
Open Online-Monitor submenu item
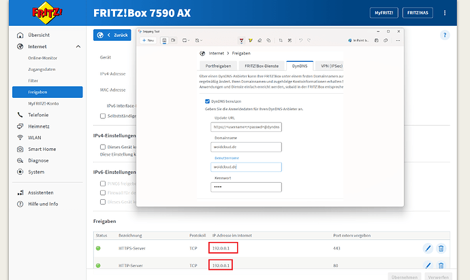click(x=42, y=58)
